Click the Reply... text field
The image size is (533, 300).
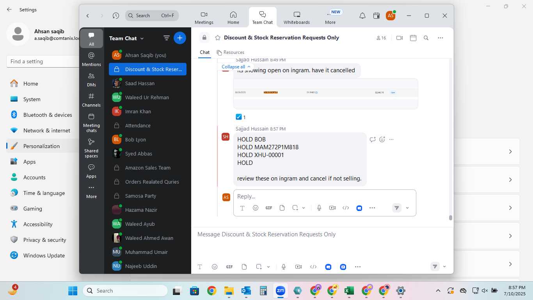(325, 196)
